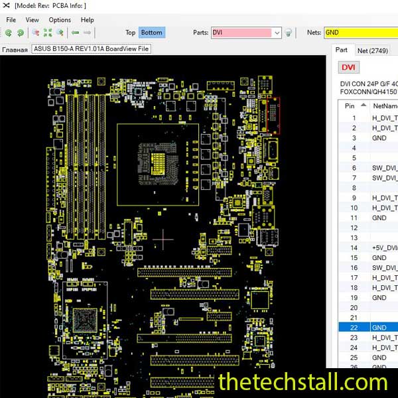Click the lightbulb icon next to Parts
The image size is (398, 398).
(x=289, y=33)
